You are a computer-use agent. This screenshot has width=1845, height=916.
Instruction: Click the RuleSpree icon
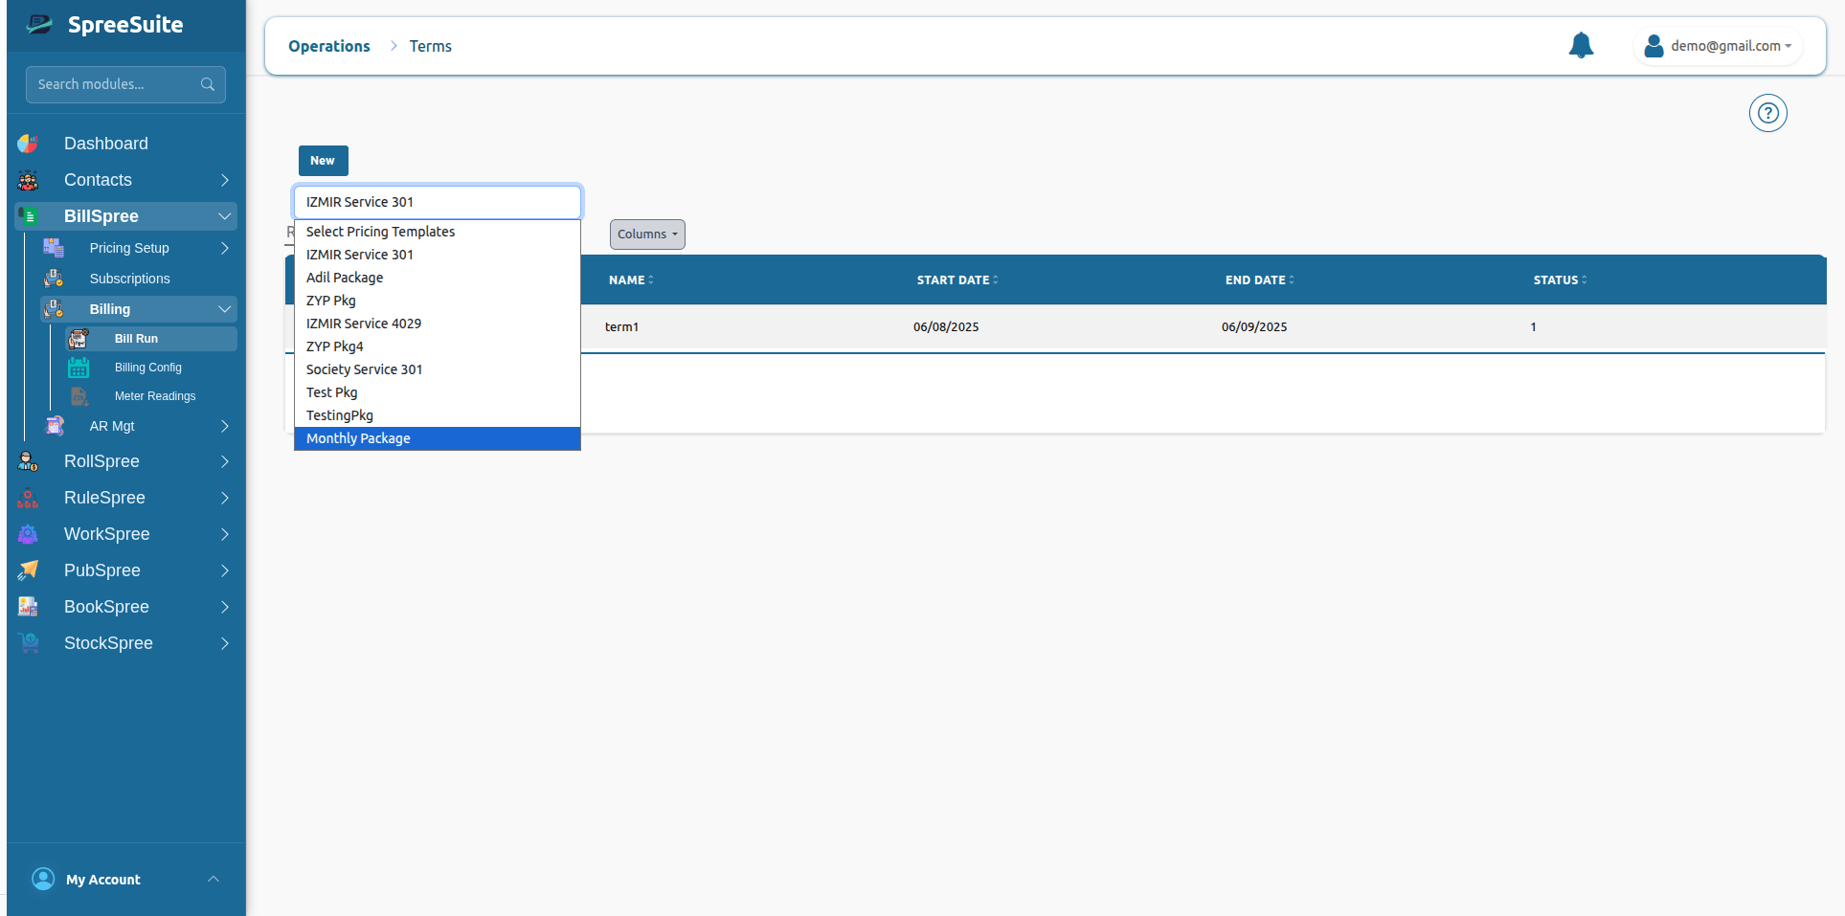click(x=28, y=498)
